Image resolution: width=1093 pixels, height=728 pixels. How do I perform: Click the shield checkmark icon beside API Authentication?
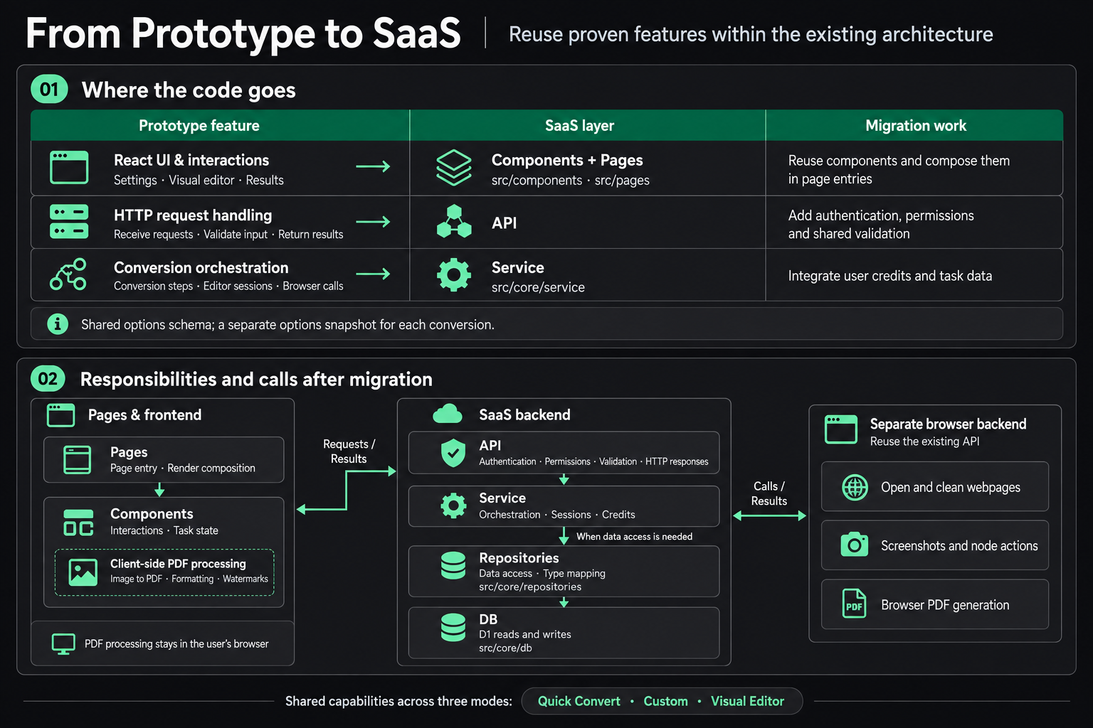453,453
